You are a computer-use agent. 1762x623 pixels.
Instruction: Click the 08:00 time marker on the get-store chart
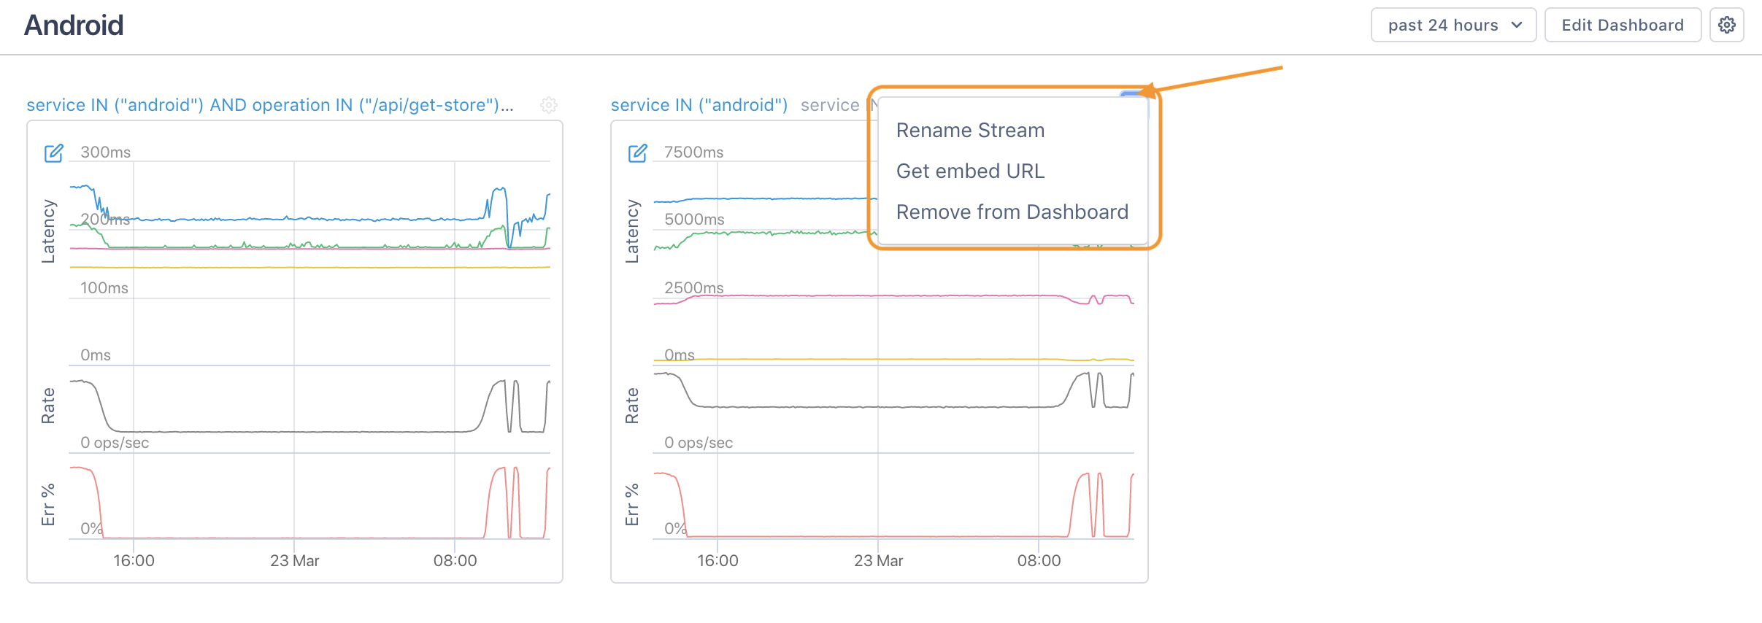pyautogui.click(x=455, y=560)
